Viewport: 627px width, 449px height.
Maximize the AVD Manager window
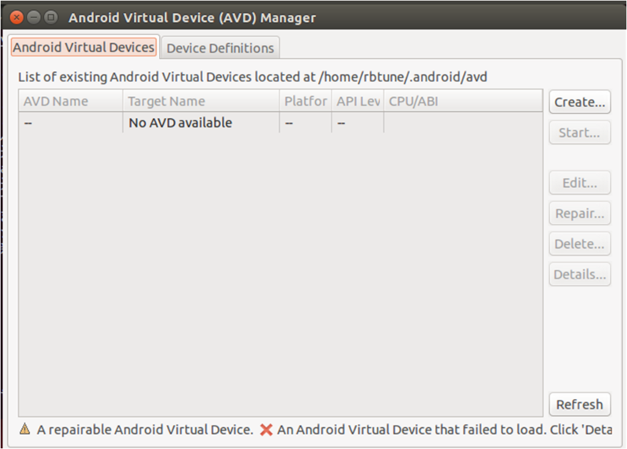[51, 16]
